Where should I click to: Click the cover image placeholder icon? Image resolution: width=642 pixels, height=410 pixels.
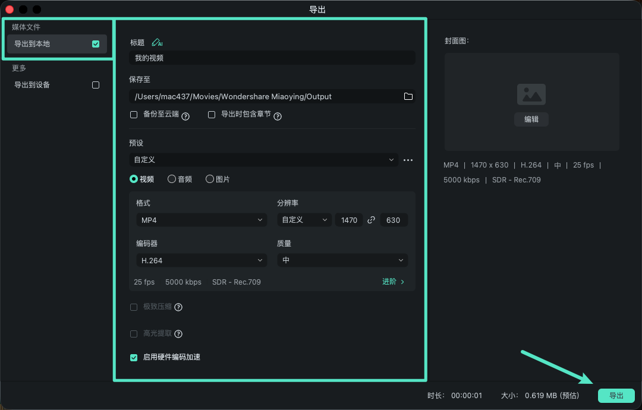[531, 94]
